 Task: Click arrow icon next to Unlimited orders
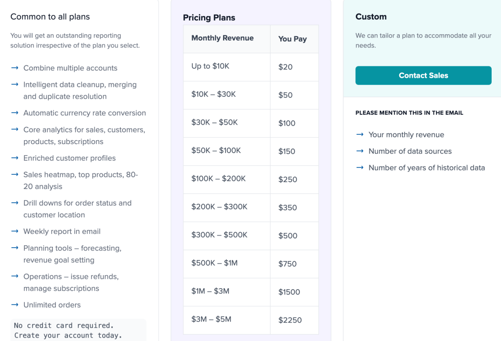pyautogui.click(x=15, y=304)
